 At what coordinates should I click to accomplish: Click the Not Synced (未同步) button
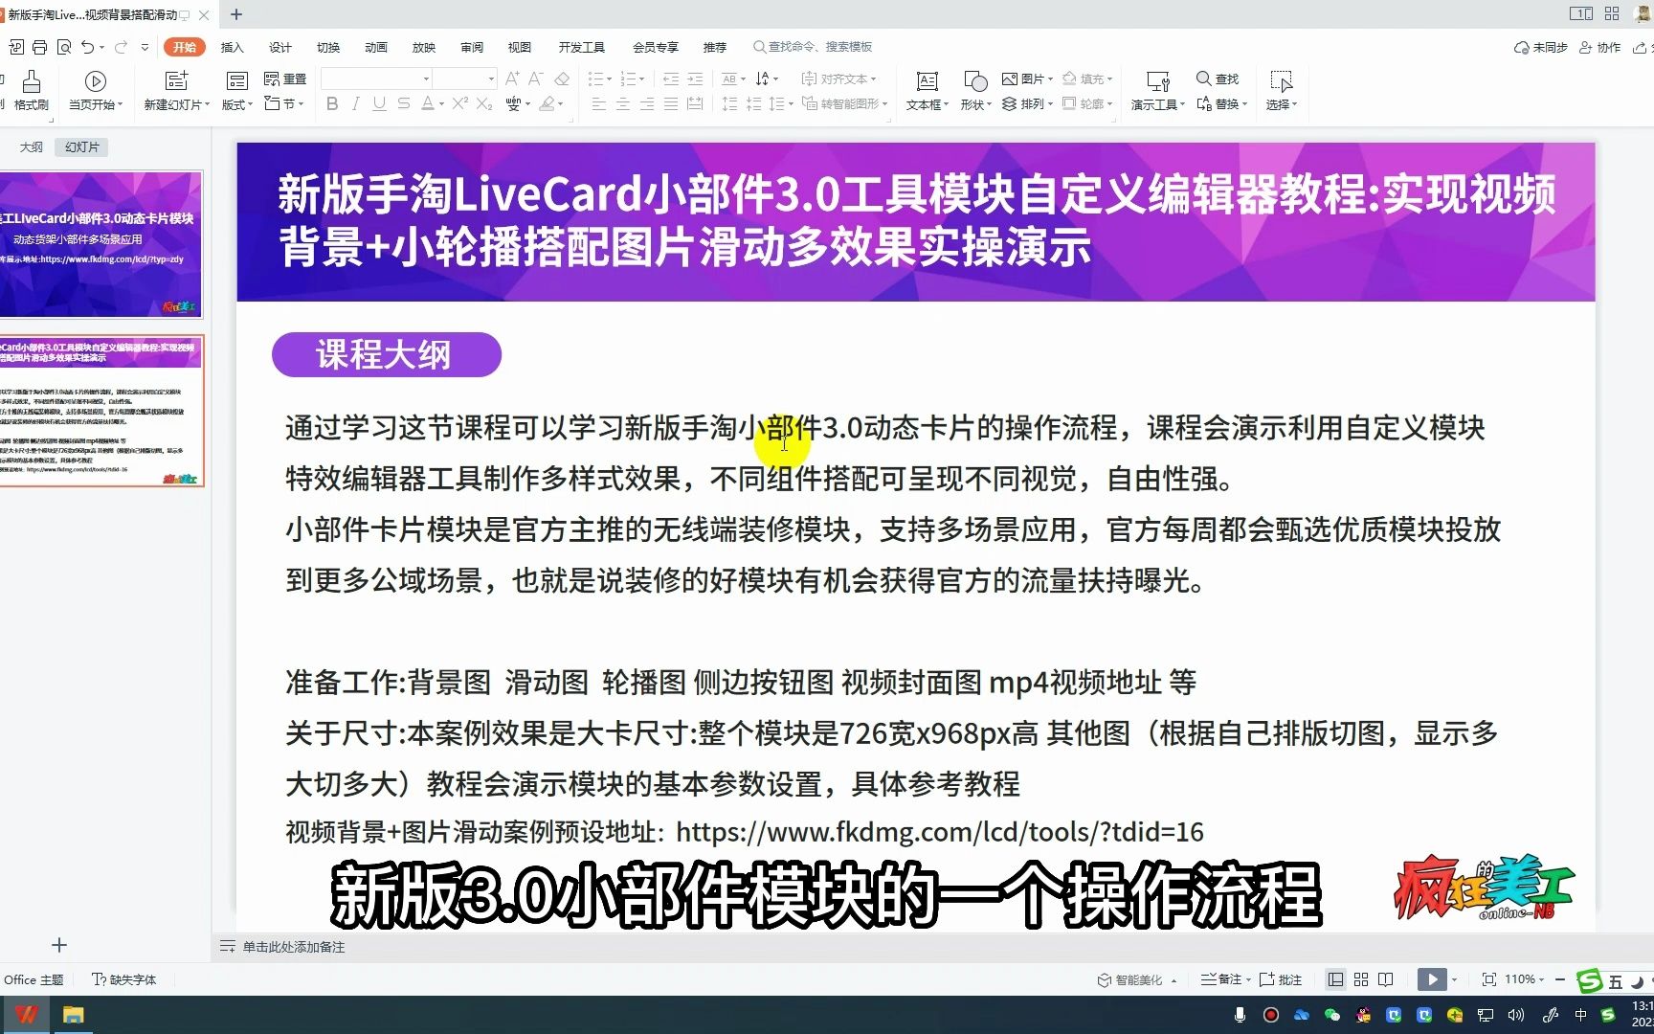pyautogui.click(x=1541, y=47)
